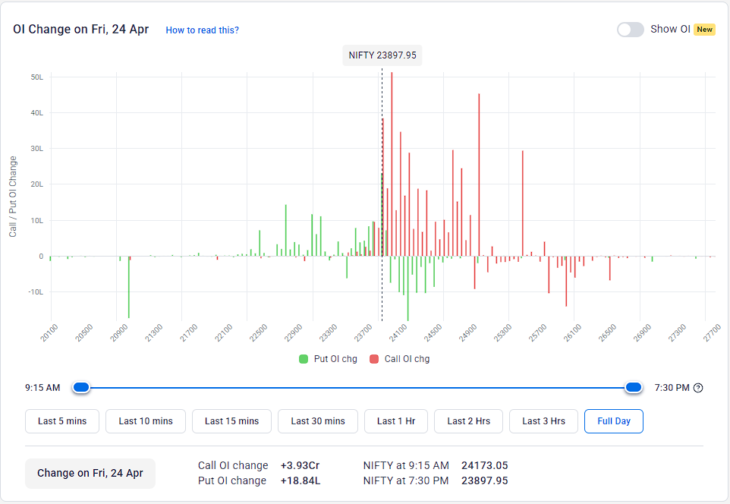Click the Change on Fri, 24 Apr button

point(90,474)
